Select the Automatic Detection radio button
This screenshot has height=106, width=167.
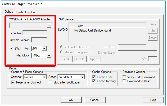(62, 47)
